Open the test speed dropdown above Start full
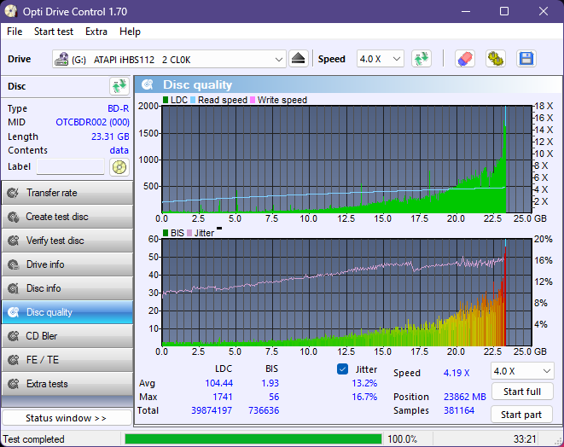 pyautogui.click(x=522, y=371)
